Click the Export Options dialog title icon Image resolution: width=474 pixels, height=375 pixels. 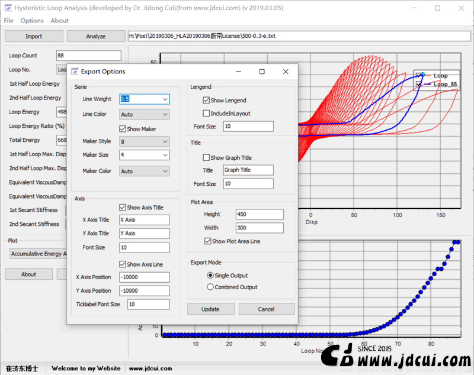pyautogui.click(x=75, y=72)
